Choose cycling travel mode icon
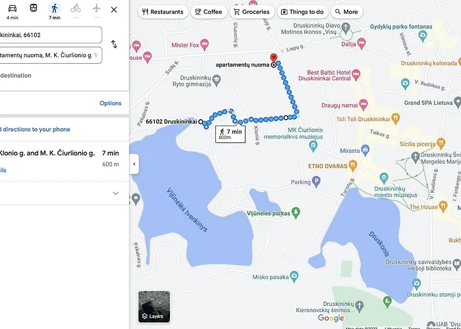The image size is (461, 329). click(76, 9)
